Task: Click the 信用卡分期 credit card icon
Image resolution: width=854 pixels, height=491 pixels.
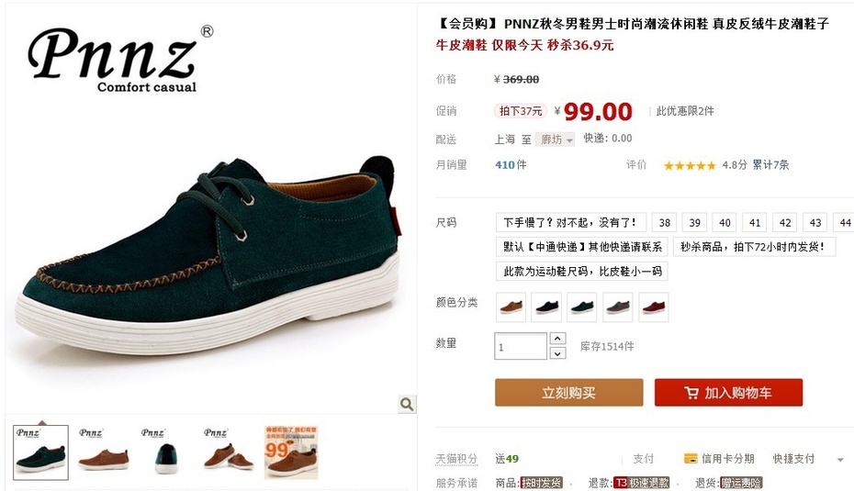Action: pyautogui.click(x=691, y=458)
